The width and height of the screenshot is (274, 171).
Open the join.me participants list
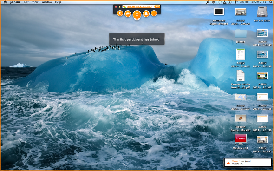click(x=146, y=13)
